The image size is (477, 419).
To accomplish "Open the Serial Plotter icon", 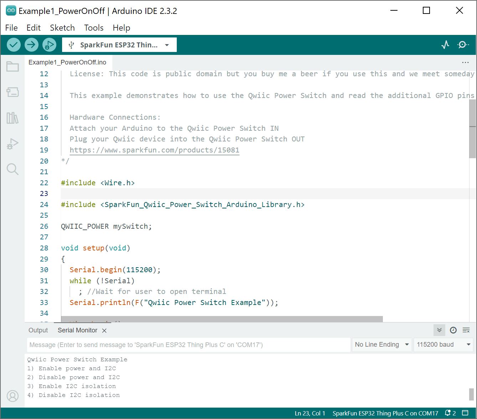I will 445,45.
